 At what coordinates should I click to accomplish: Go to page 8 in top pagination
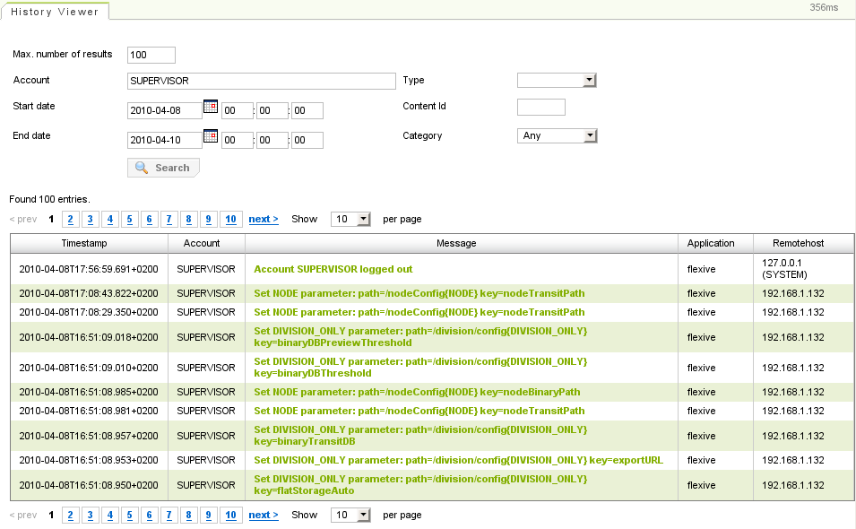(188, 219)
